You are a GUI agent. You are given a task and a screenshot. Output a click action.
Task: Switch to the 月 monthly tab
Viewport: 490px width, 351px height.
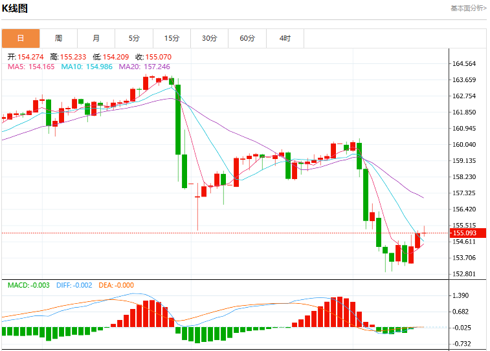(x=96, y=38)
